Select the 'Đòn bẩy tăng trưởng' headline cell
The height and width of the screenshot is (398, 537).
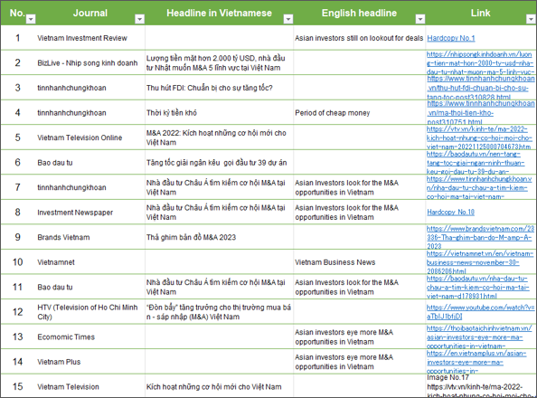click(219, 312)
